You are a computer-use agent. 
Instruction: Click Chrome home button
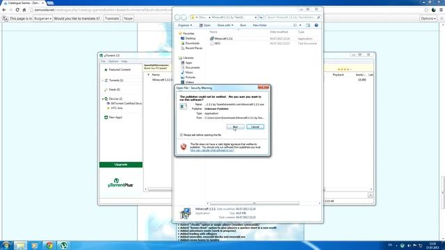pyautogui.click(x=24, y=10)
